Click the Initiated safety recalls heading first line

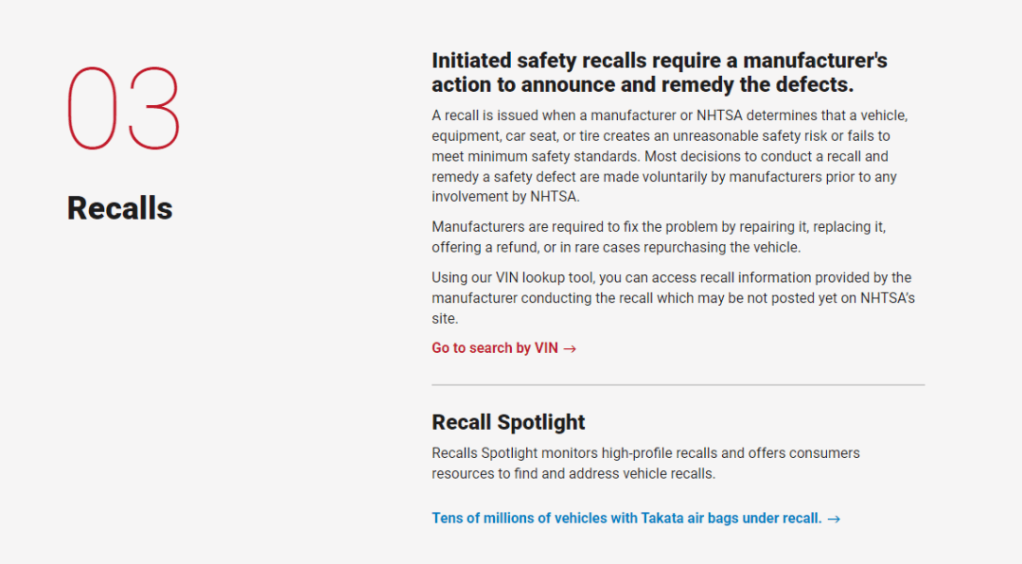point(660,61)
